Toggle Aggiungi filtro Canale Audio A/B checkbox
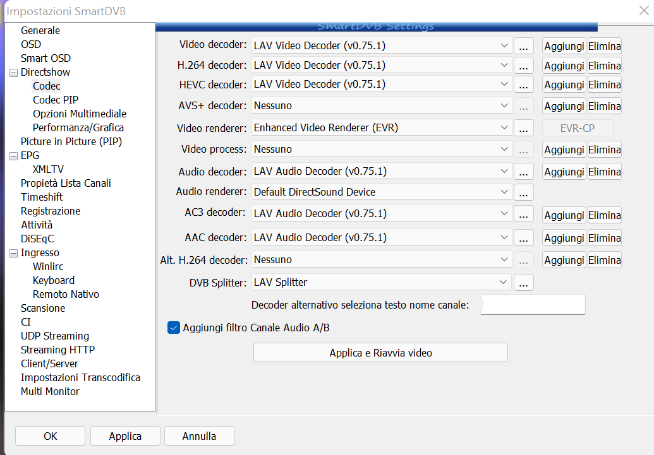 174,328
